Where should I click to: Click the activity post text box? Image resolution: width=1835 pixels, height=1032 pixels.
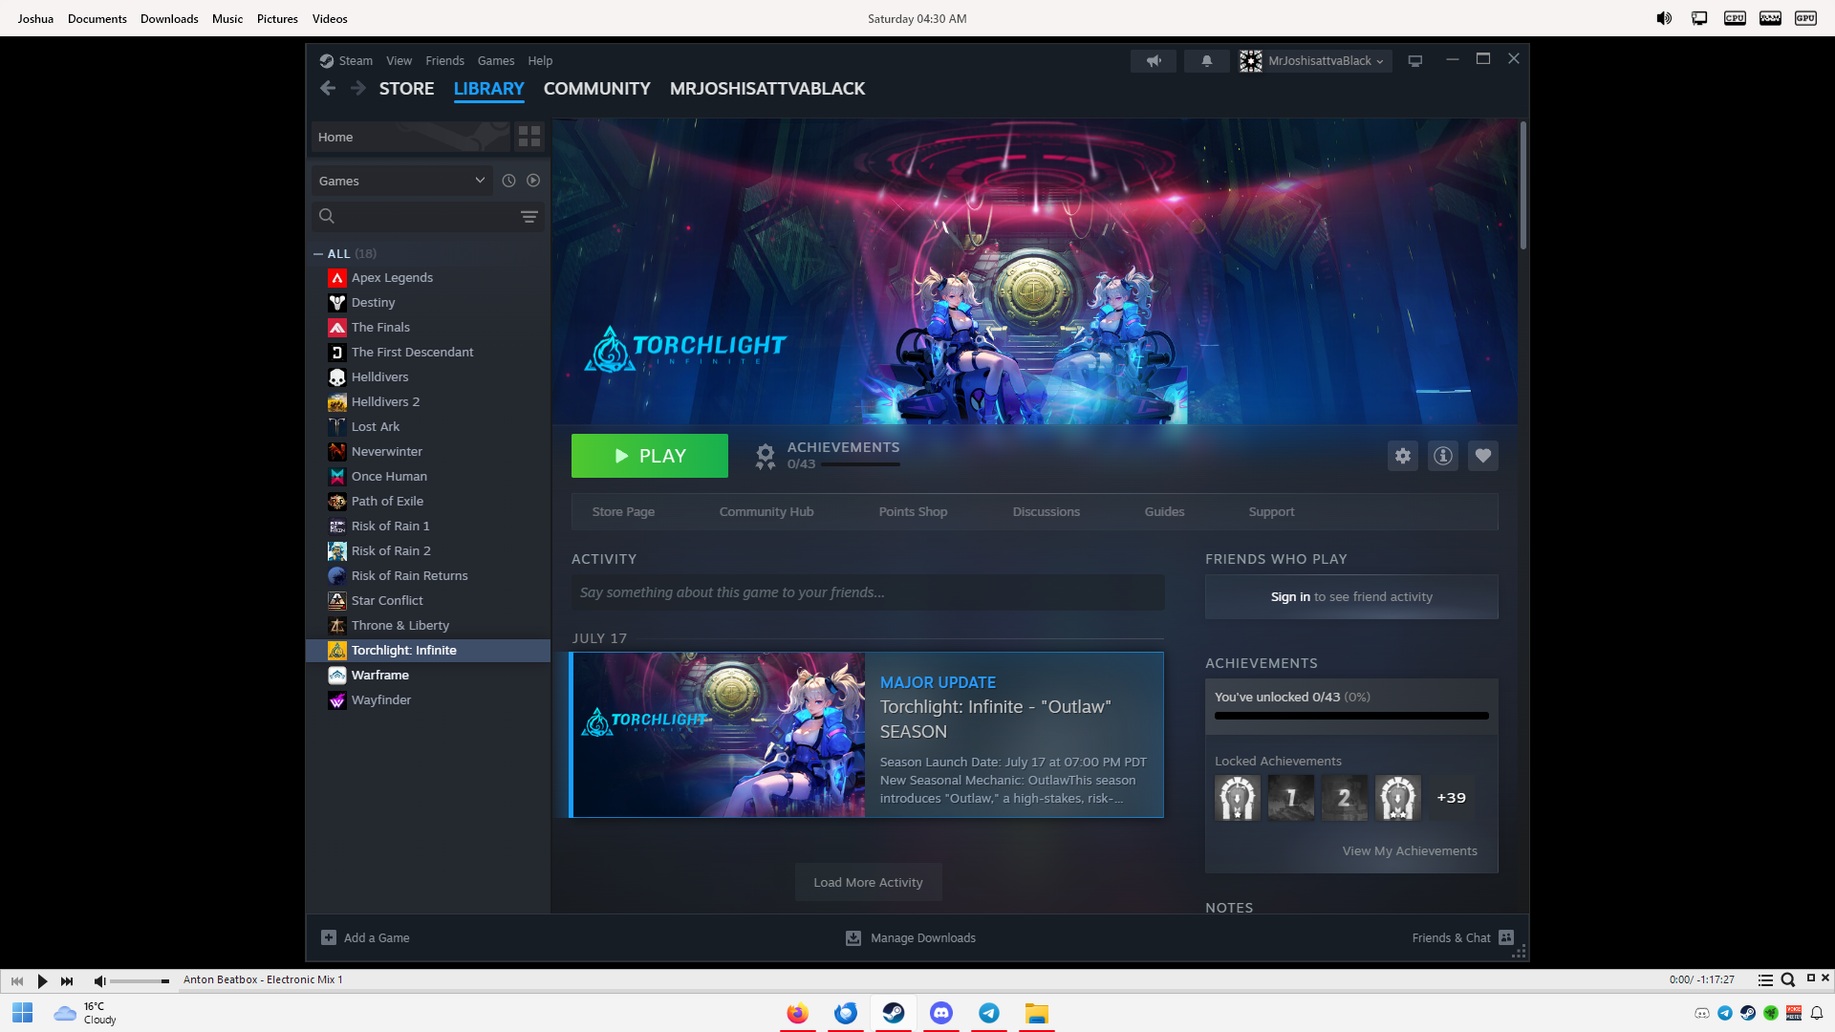[x=868, y=592]
